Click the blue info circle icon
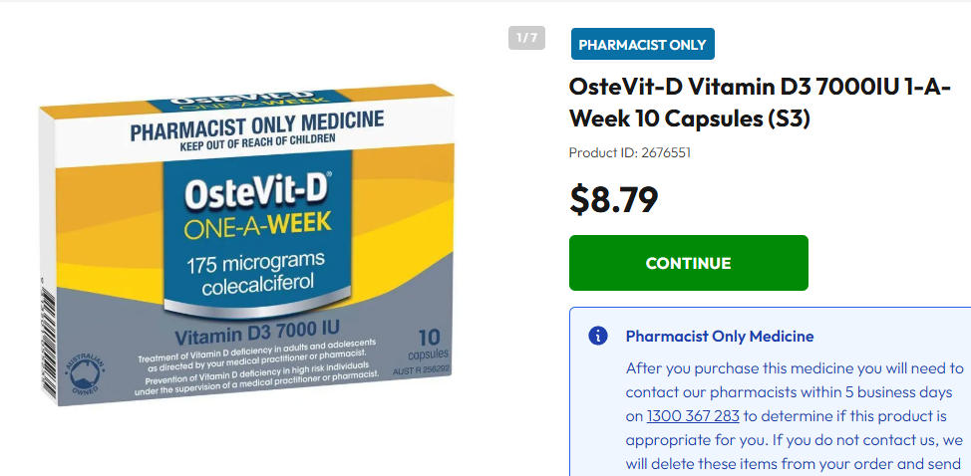 [598, 336]
